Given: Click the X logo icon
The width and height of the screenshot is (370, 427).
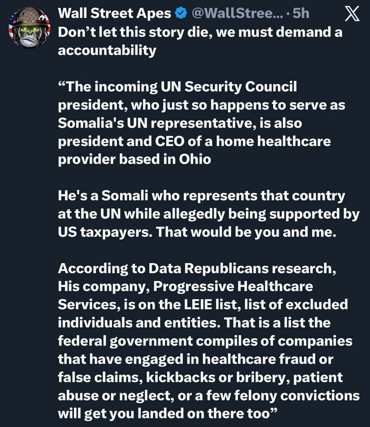Looking at the screenshot, I should [352, 15].
